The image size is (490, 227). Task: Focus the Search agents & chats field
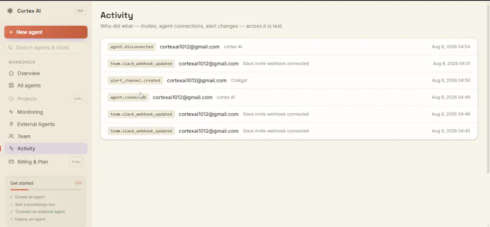tap(46, 48)
